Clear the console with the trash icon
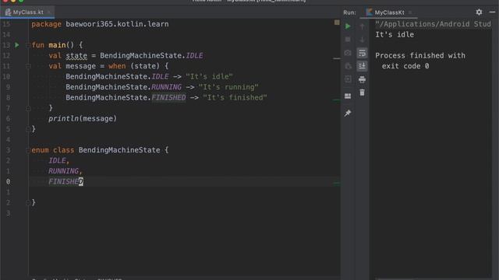Viewport: 499px width, 280px height. click(362, 93)
